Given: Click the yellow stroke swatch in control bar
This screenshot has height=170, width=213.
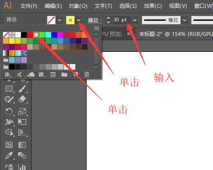Looking at the screenshot, I should (x=70, y=20).
